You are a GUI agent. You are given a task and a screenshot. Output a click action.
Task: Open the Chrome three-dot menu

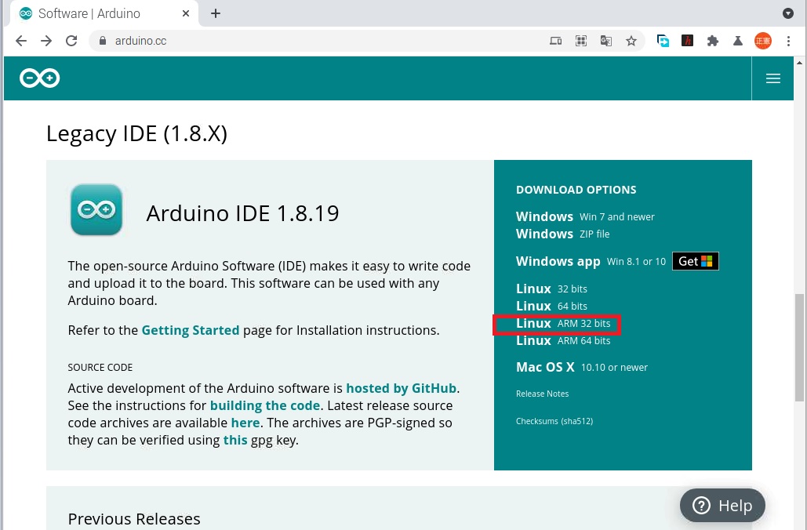coord(788,42)
